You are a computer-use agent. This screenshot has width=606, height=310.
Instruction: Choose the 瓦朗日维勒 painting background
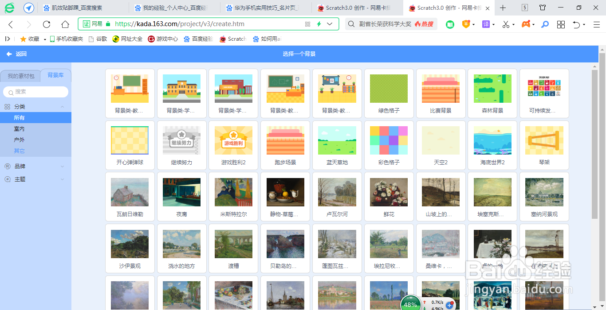(x=130, y=197)
